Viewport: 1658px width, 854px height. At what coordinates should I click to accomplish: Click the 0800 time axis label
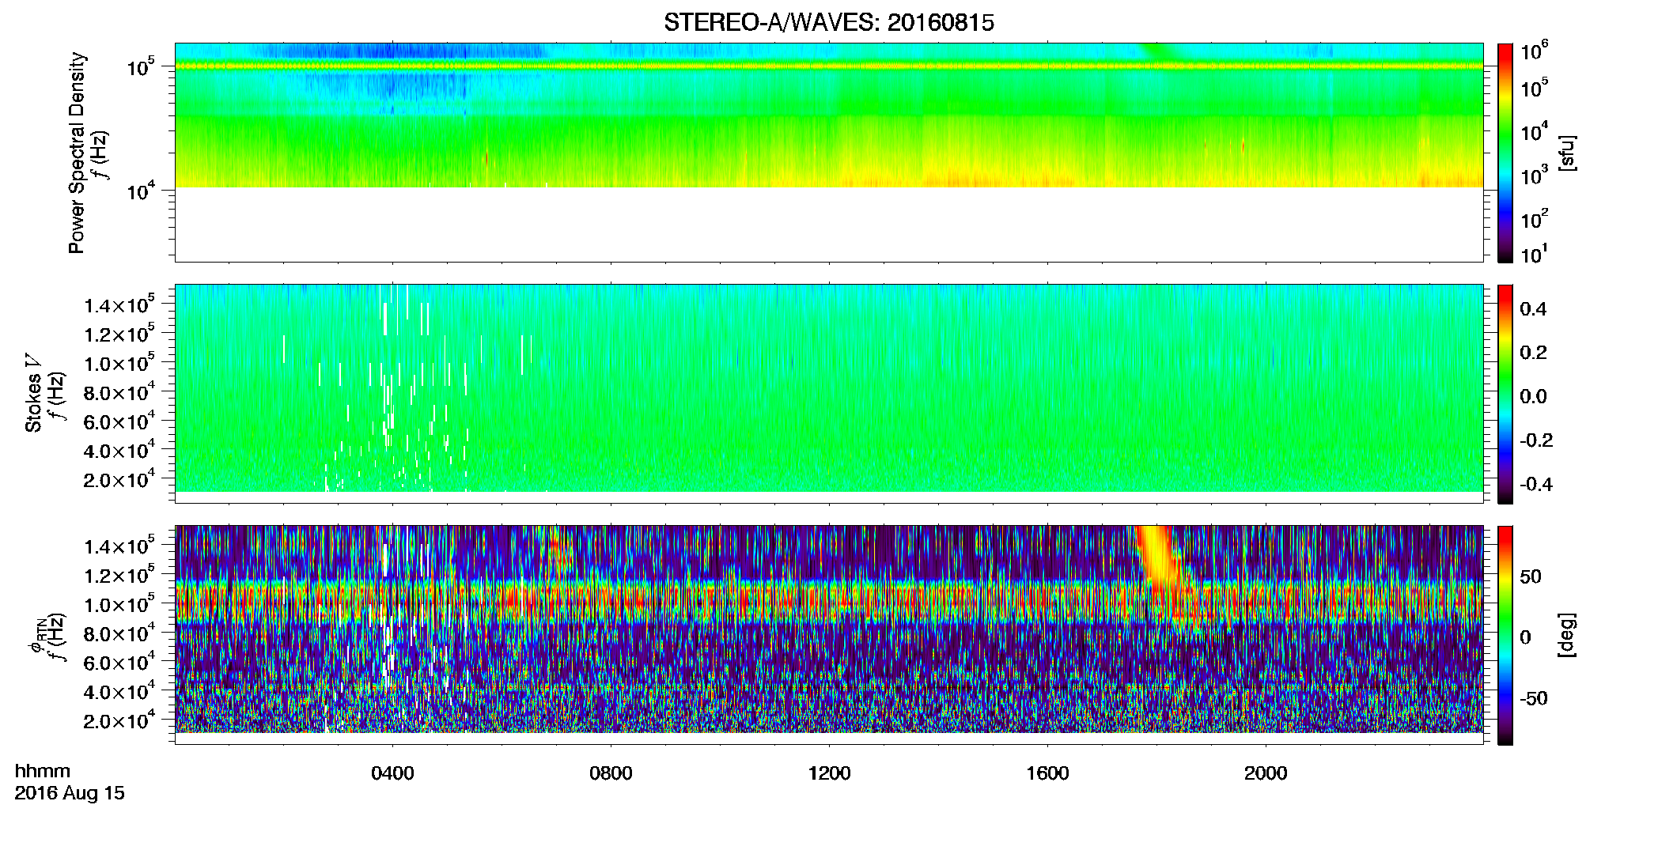pyautogui.click(x=611, y=773)
